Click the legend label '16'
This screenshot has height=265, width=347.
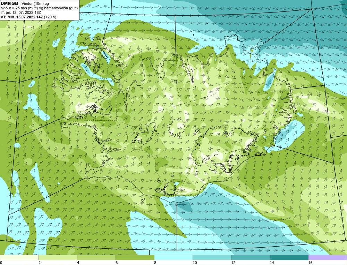tap(310, 263)
